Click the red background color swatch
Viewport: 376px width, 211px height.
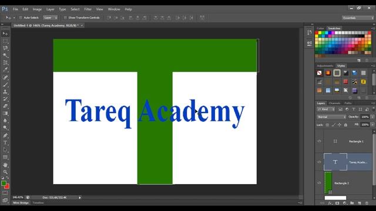8,186
